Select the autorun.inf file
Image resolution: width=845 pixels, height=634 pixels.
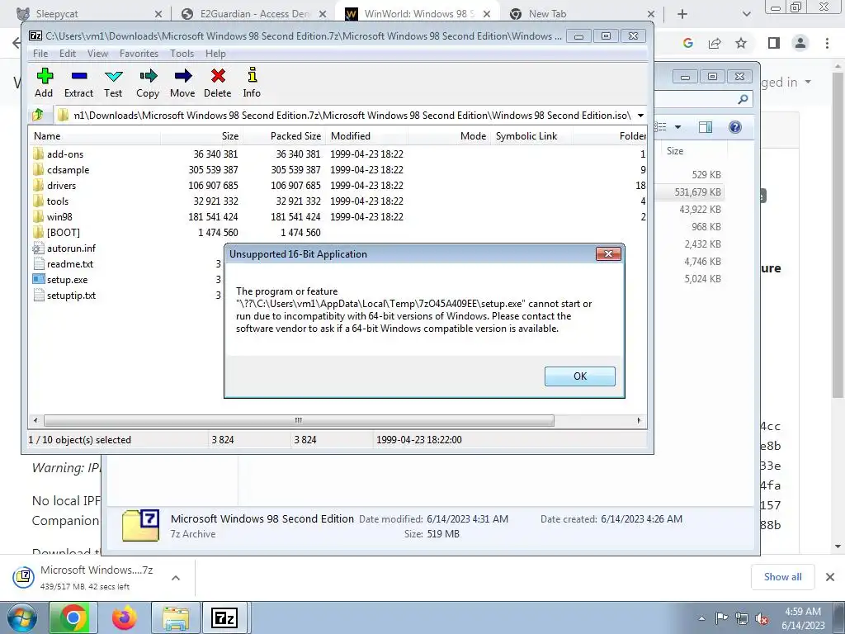tap(64, 248)
